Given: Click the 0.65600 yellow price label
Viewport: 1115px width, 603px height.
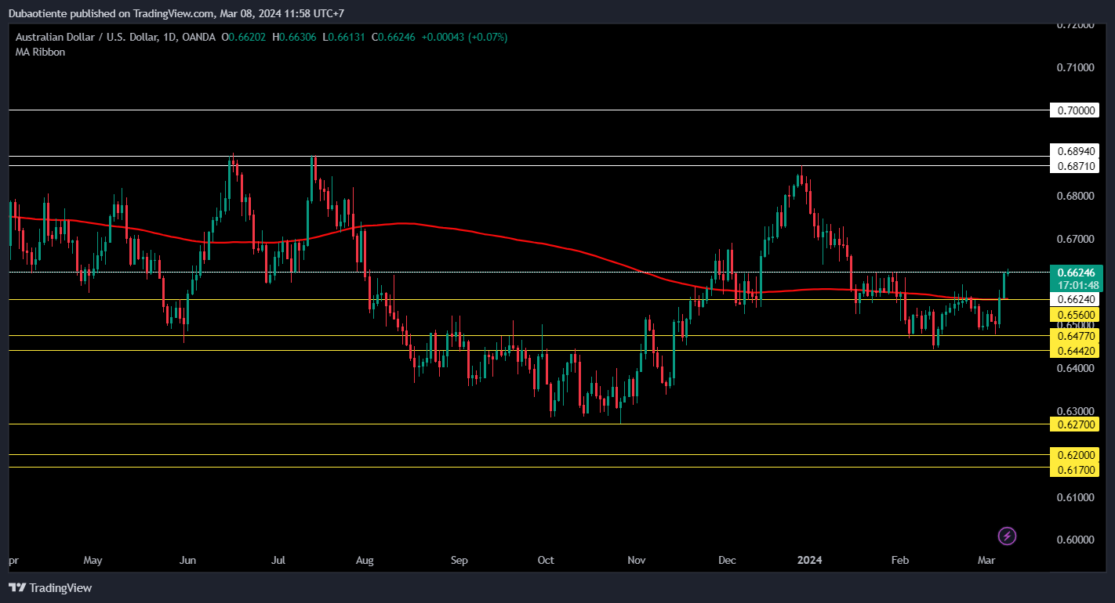Looking at the screenshot, I should click(1076, 314).
